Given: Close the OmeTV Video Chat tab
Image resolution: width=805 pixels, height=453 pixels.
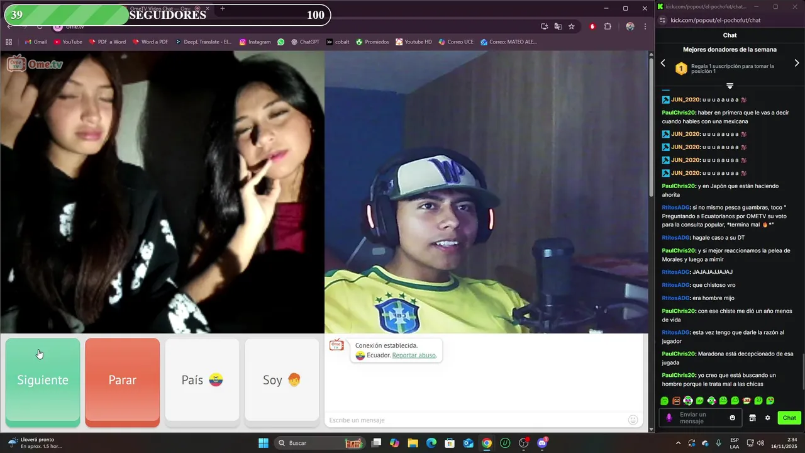Looking at the screenshot, I should pyautogui.click(x=208, y=9).
